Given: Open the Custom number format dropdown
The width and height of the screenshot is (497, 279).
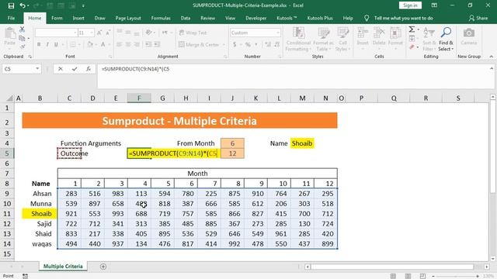Looking at the screenshot, I should (278, 33).
